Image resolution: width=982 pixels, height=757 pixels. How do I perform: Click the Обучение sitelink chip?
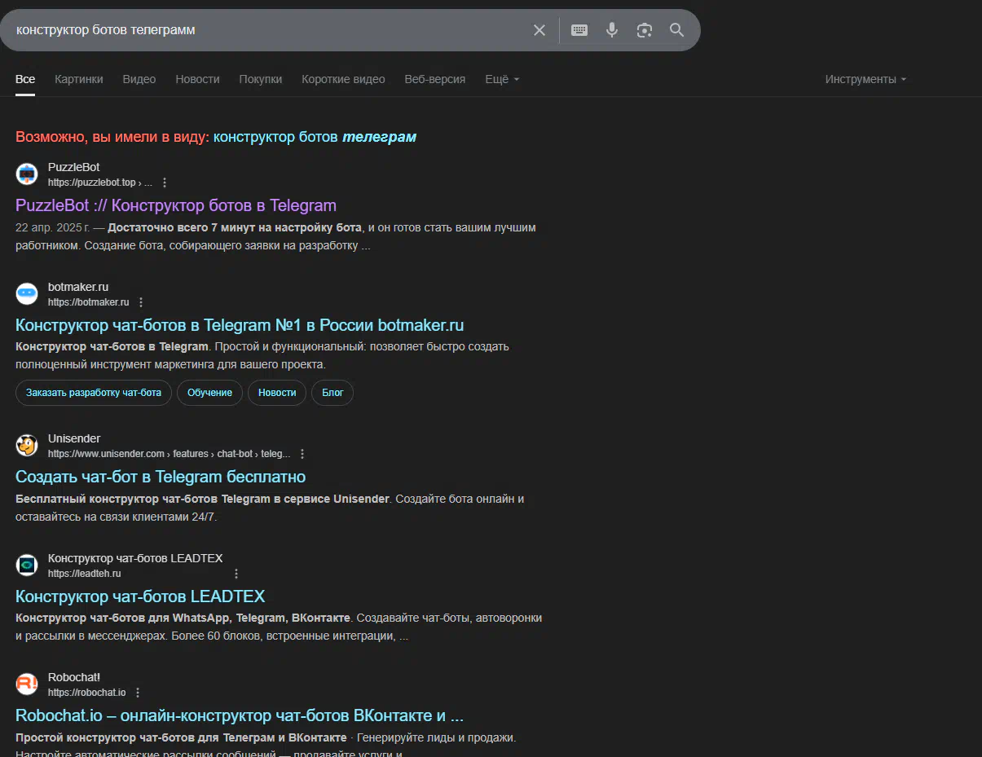[209, 393]
